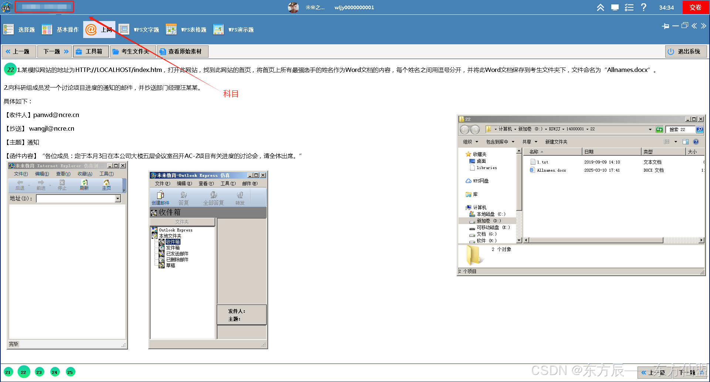Screen dimensions: 710x382
Task: Open 工具(T) menu in IE simulator
Action: tap(106, 174)
